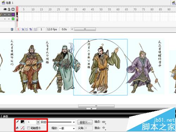Click frame 20 on timeline ruler
The image size is (176, 132).
click(x=50, y=10)
